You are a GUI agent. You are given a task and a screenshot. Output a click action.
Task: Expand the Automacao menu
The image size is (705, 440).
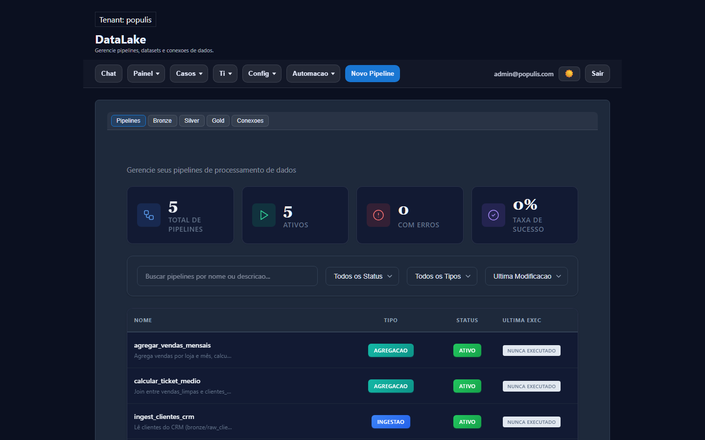click(x=313, y=73)
